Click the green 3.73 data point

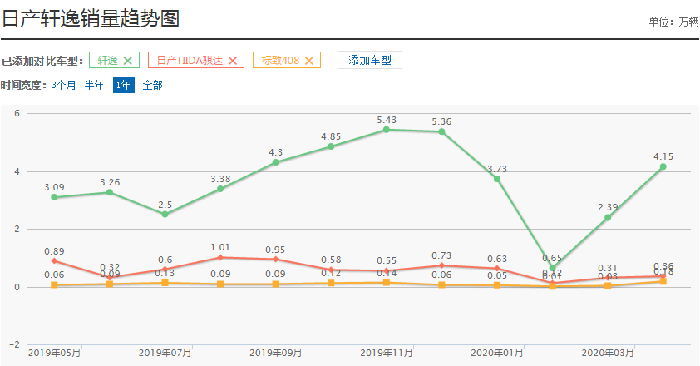(x=497, y=179)
